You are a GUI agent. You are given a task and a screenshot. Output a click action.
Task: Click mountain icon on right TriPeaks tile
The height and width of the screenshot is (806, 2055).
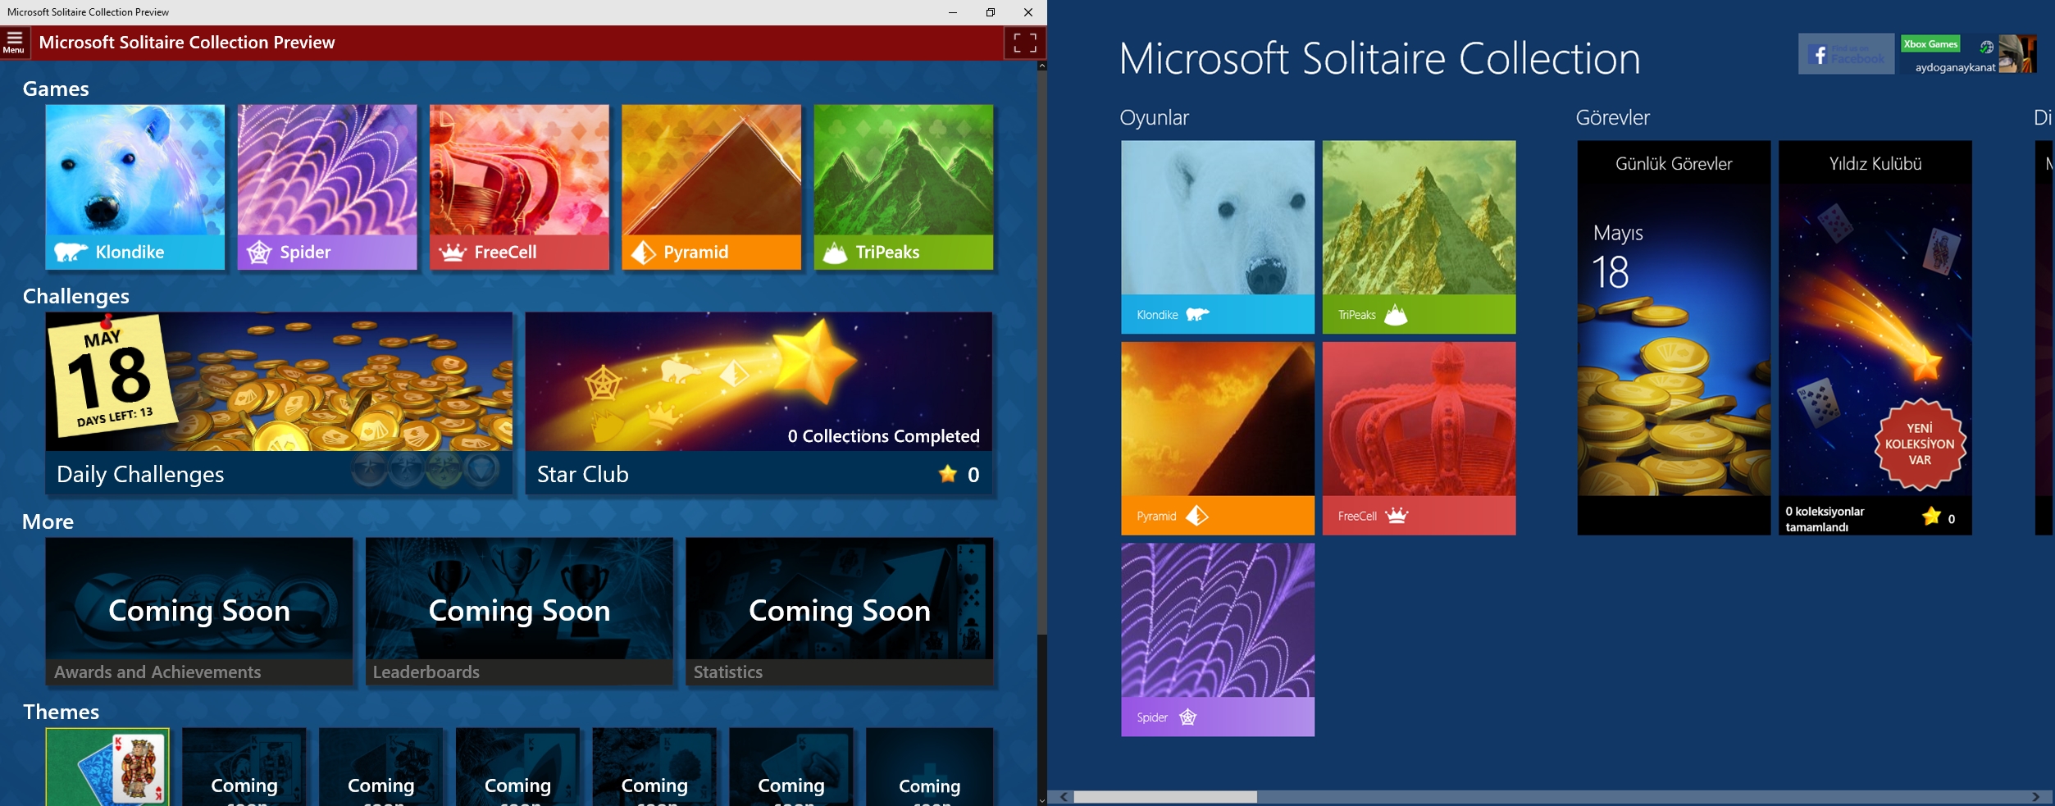pyautogui.click(x=1396, y=314)
